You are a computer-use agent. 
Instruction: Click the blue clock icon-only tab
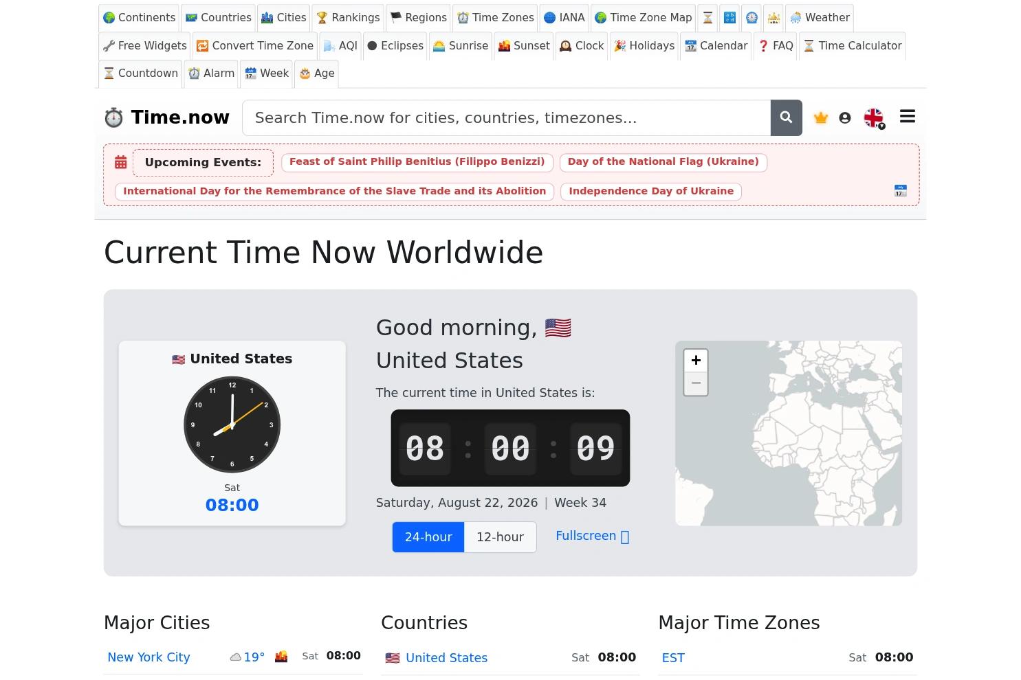click(751, 18)
